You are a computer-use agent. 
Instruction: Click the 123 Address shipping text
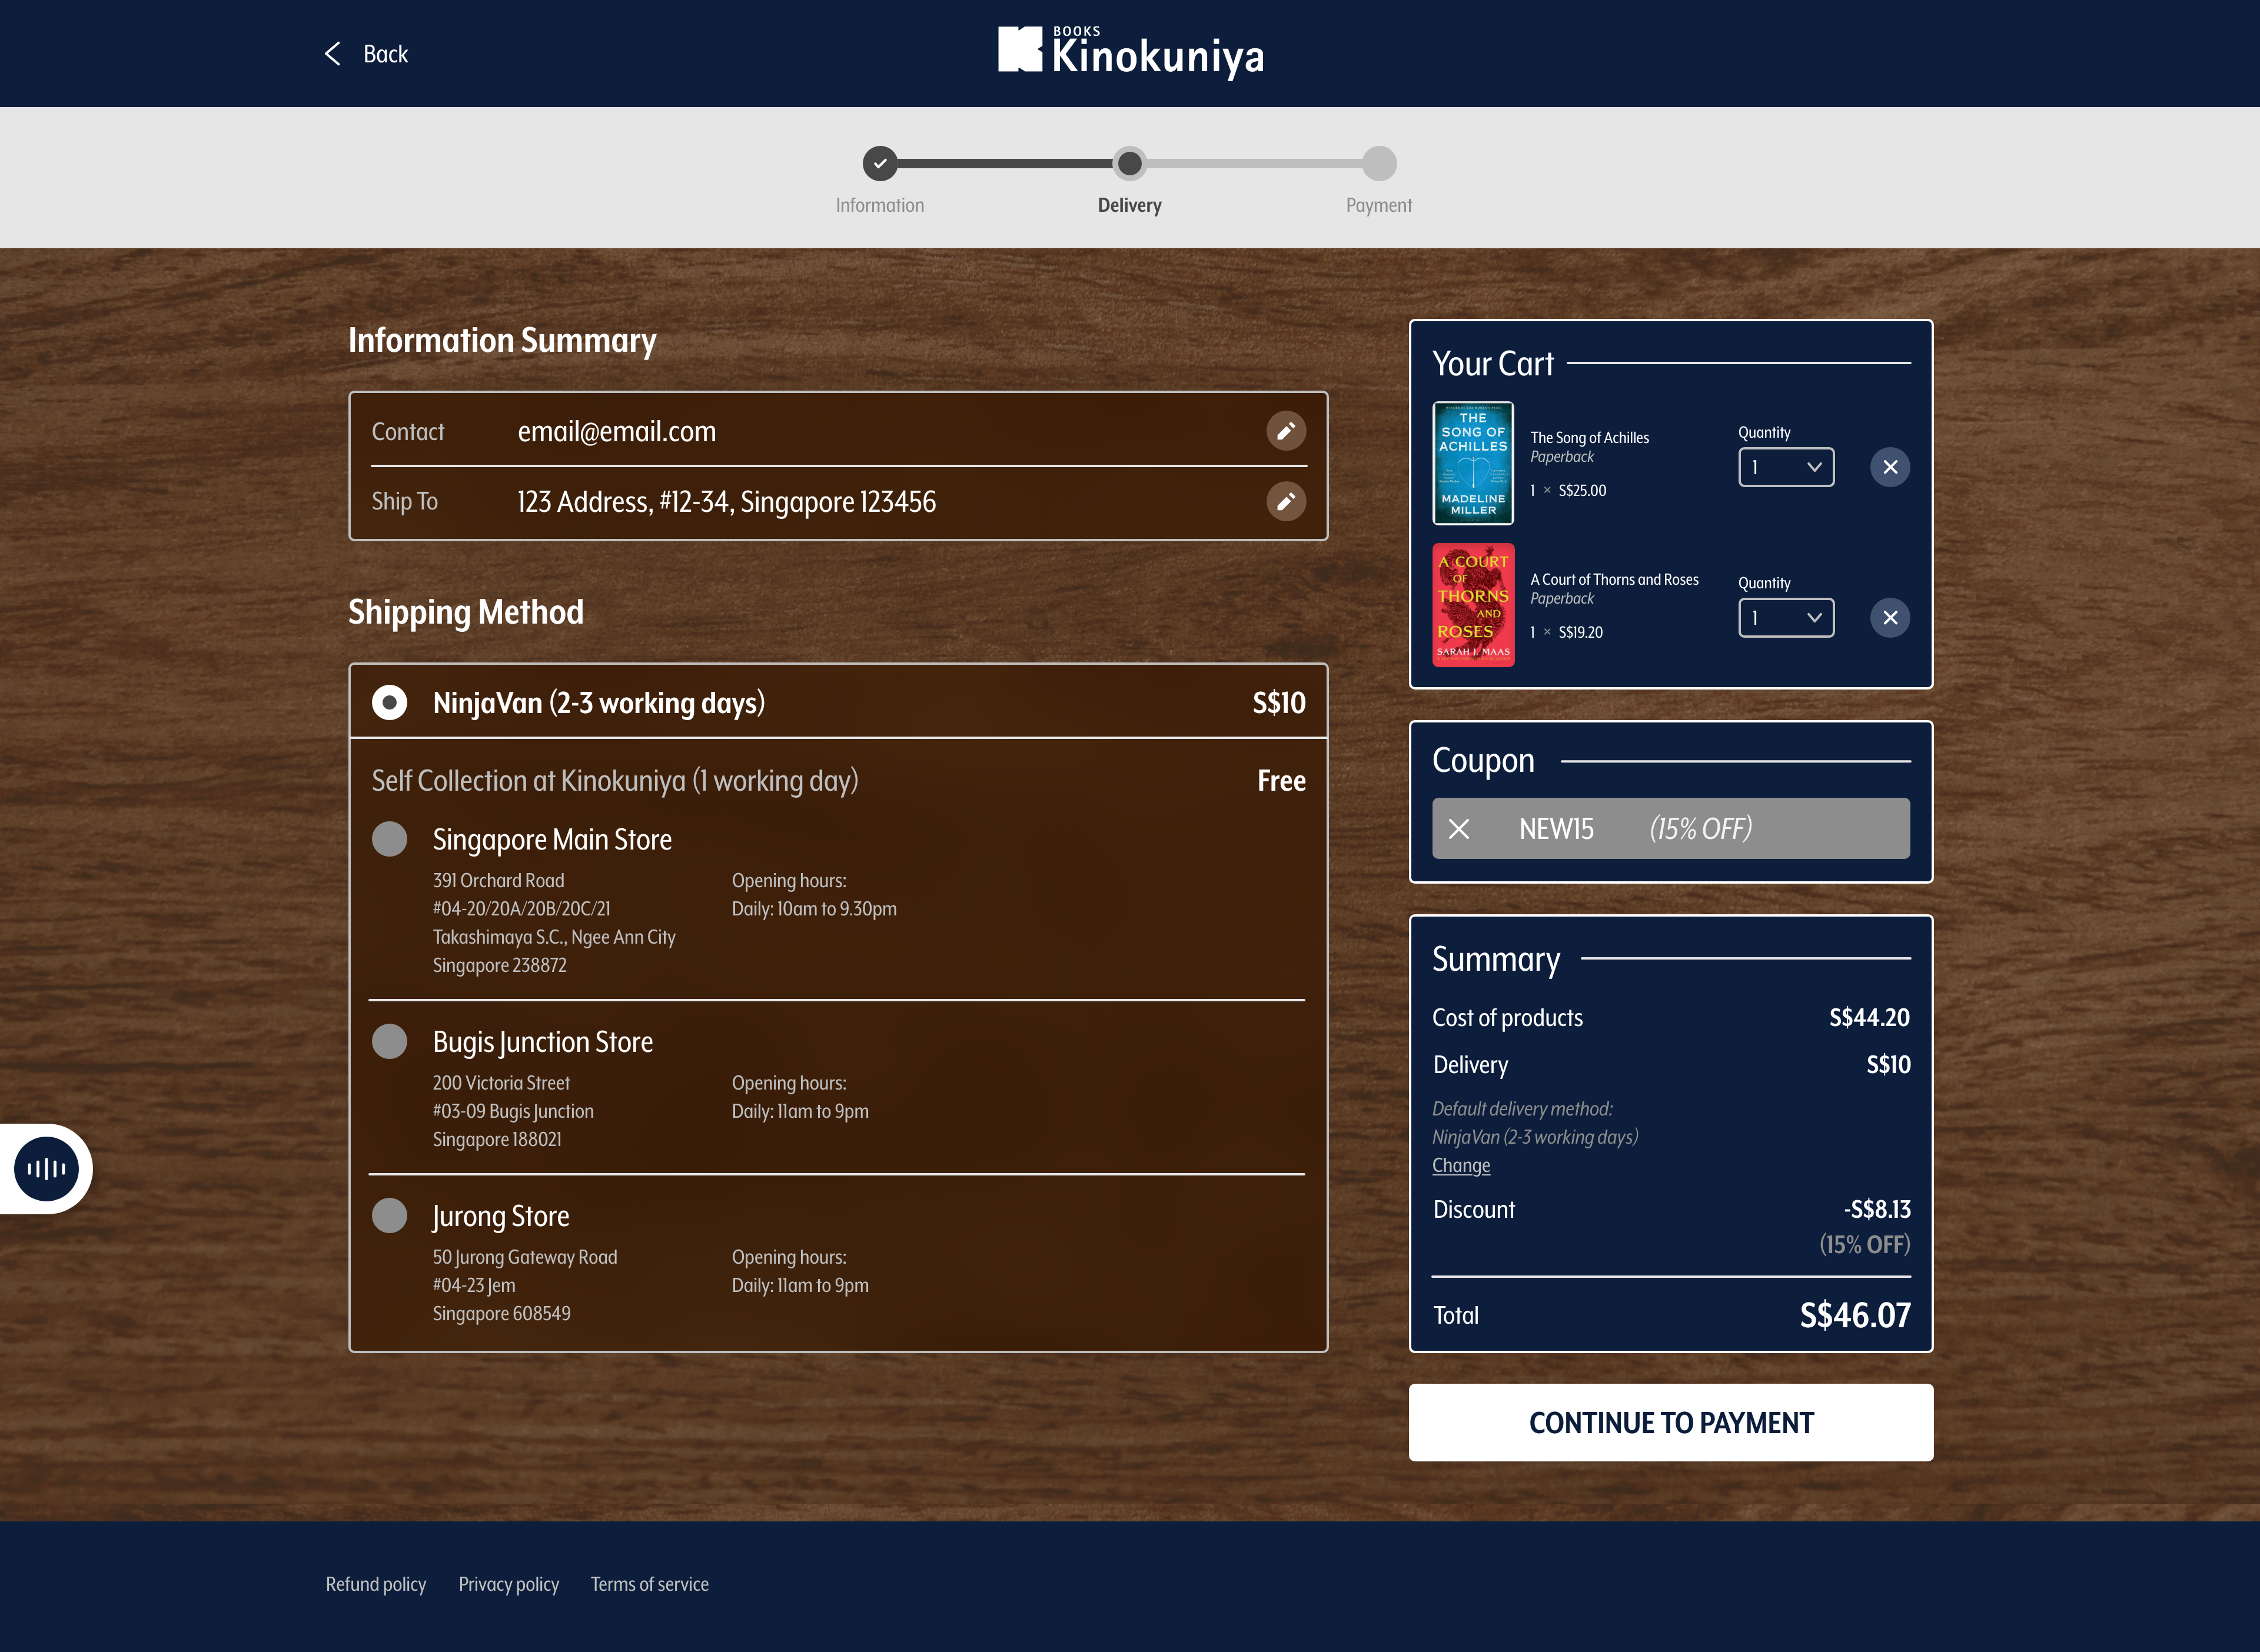pyautogui.click(x=726, y=501)
